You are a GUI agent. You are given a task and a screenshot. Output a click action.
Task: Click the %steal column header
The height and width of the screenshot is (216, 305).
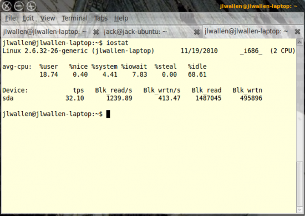point(166,67)
